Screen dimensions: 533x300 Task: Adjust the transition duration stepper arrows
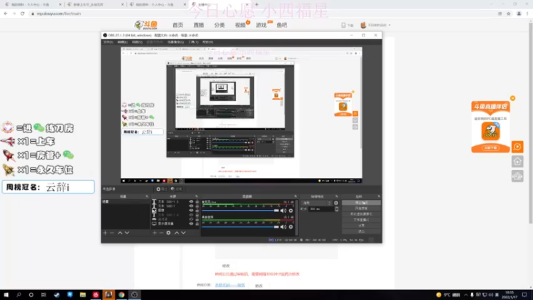(336, 209)
